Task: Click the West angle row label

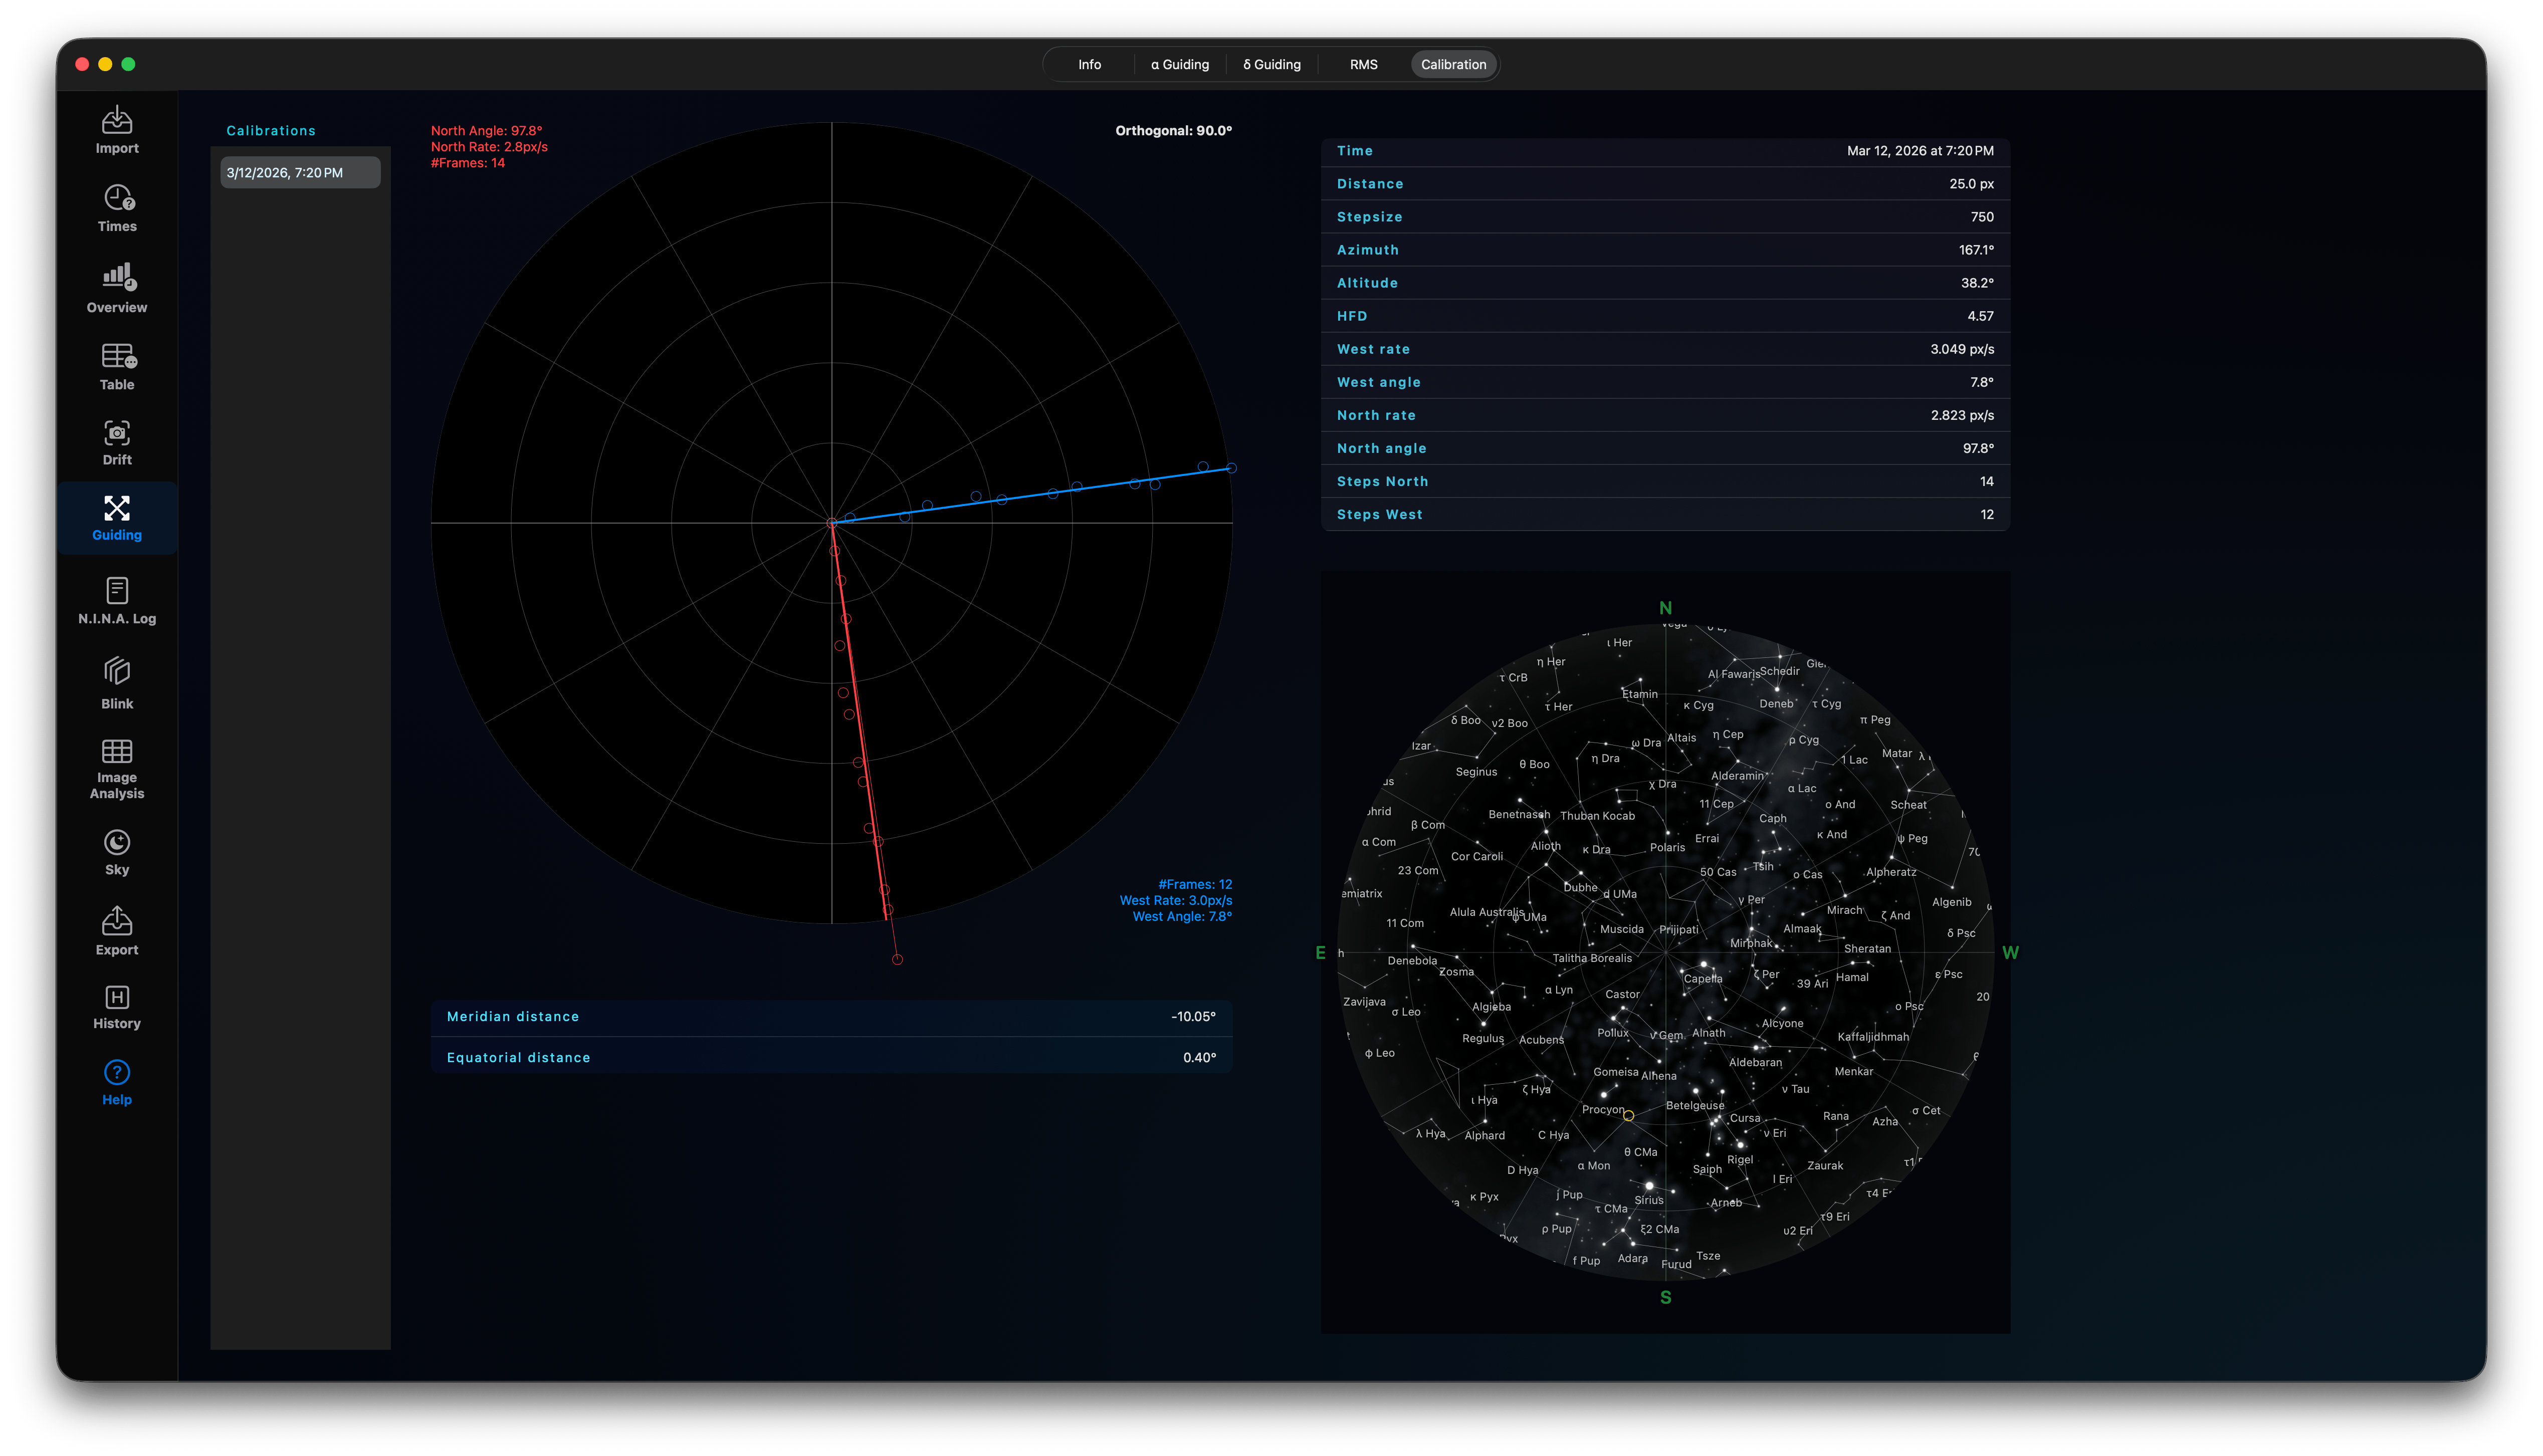Action: pos(1378,382)
